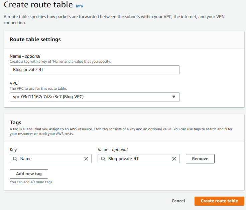The height and width of the screenshot is (210, 246).
Task: Cancel the route table creation
Action: tap(178, 201)
